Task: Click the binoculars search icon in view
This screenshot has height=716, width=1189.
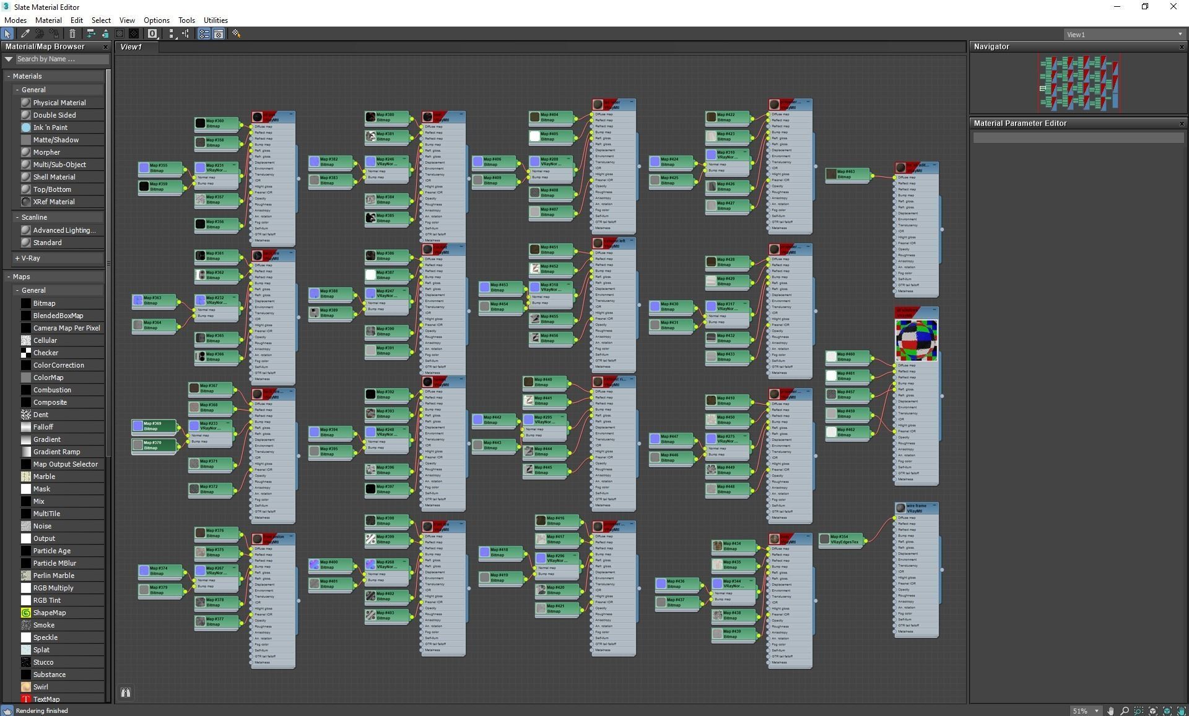Action: [x=125, y=692]
